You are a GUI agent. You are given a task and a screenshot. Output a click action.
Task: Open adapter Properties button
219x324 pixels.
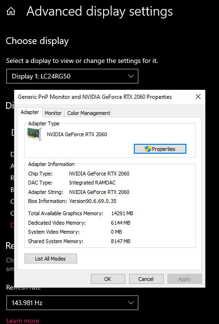[160, 149]
